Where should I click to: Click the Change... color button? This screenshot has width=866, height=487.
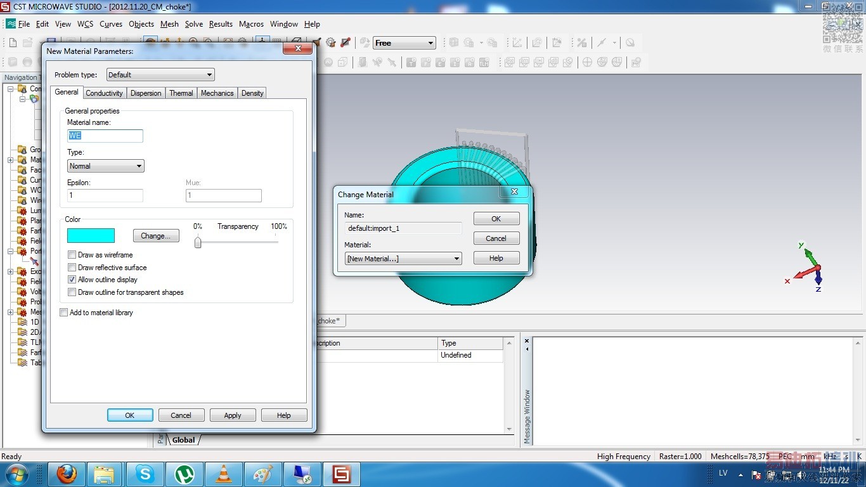(x=156, y=236)
